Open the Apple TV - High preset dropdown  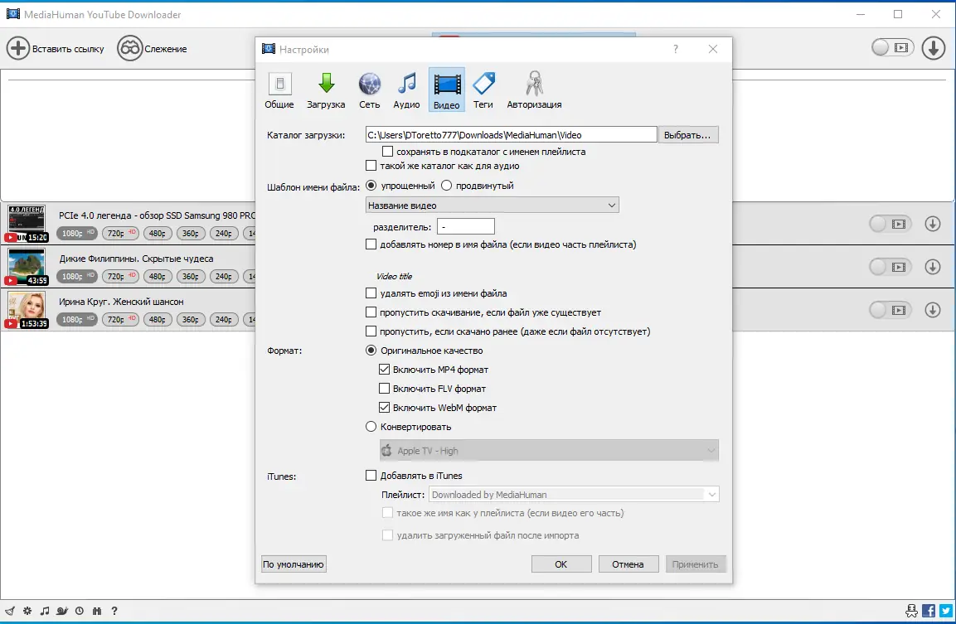550,450
